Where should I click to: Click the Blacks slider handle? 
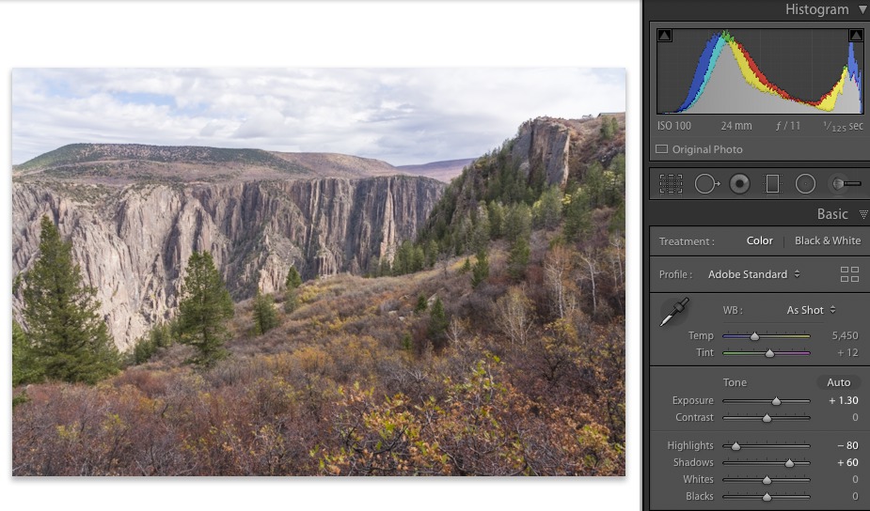point(767,497)
